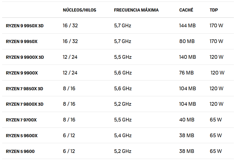This screenshot has height=160, width=236.
Task: Click the 140 MB cache value
Action: point(187,57)
